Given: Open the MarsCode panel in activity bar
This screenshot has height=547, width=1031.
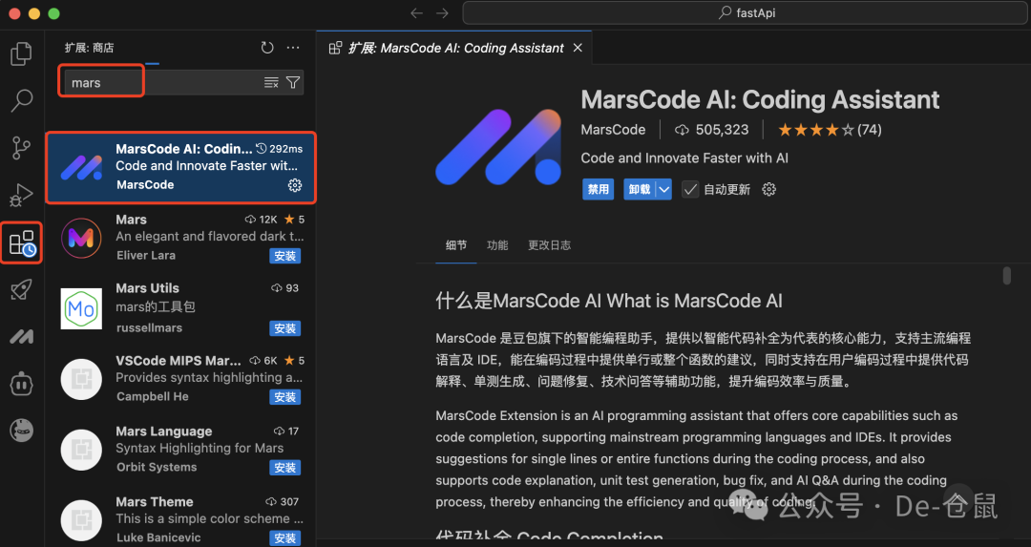Looking at the screenshot, I should click(21, 337).
